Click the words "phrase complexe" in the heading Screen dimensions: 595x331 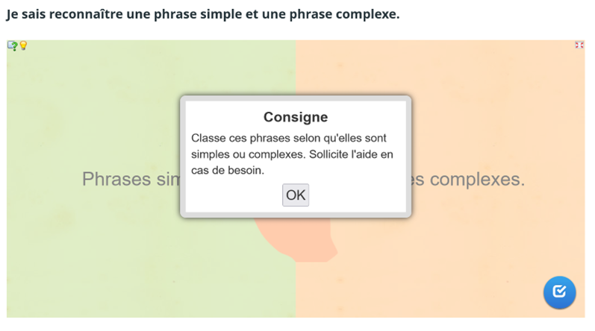[350, 14]
